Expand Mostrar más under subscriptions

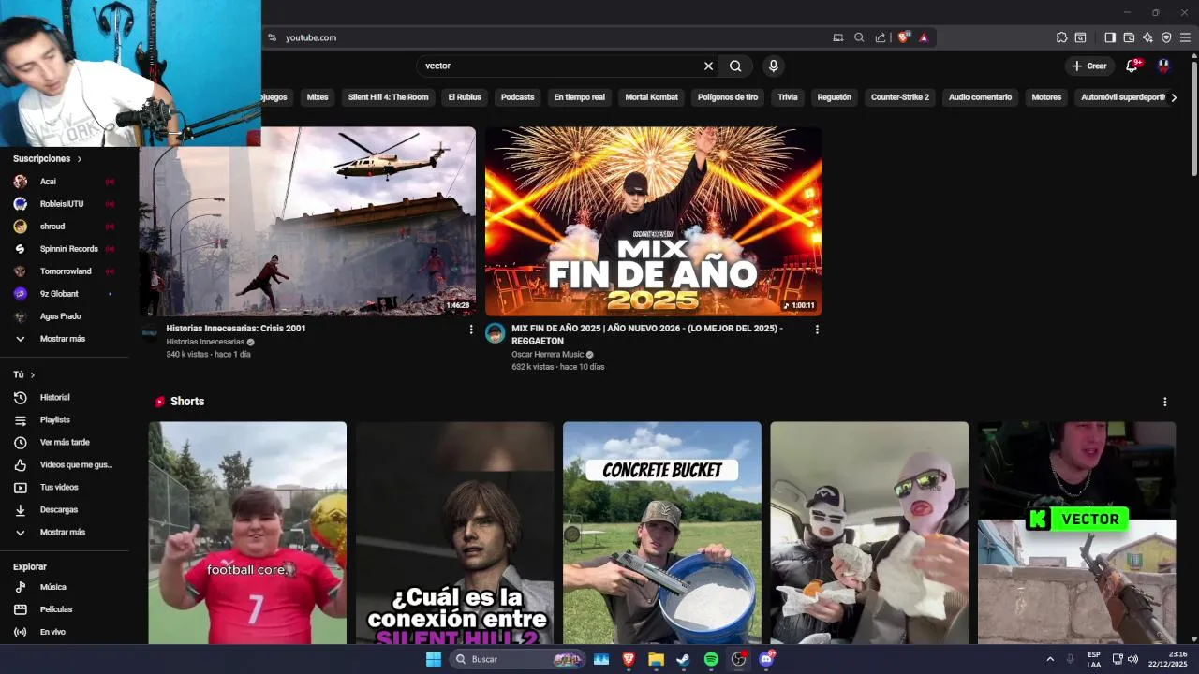[65, 339]
